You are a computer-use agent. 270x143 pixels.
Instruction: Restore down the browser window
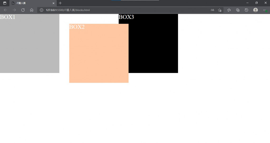256,3
